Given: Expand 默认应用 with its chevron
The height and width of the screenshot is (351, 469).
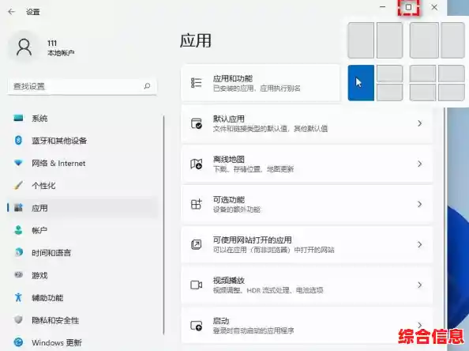Looking at the screenshot, I should [x=419, y=123].
